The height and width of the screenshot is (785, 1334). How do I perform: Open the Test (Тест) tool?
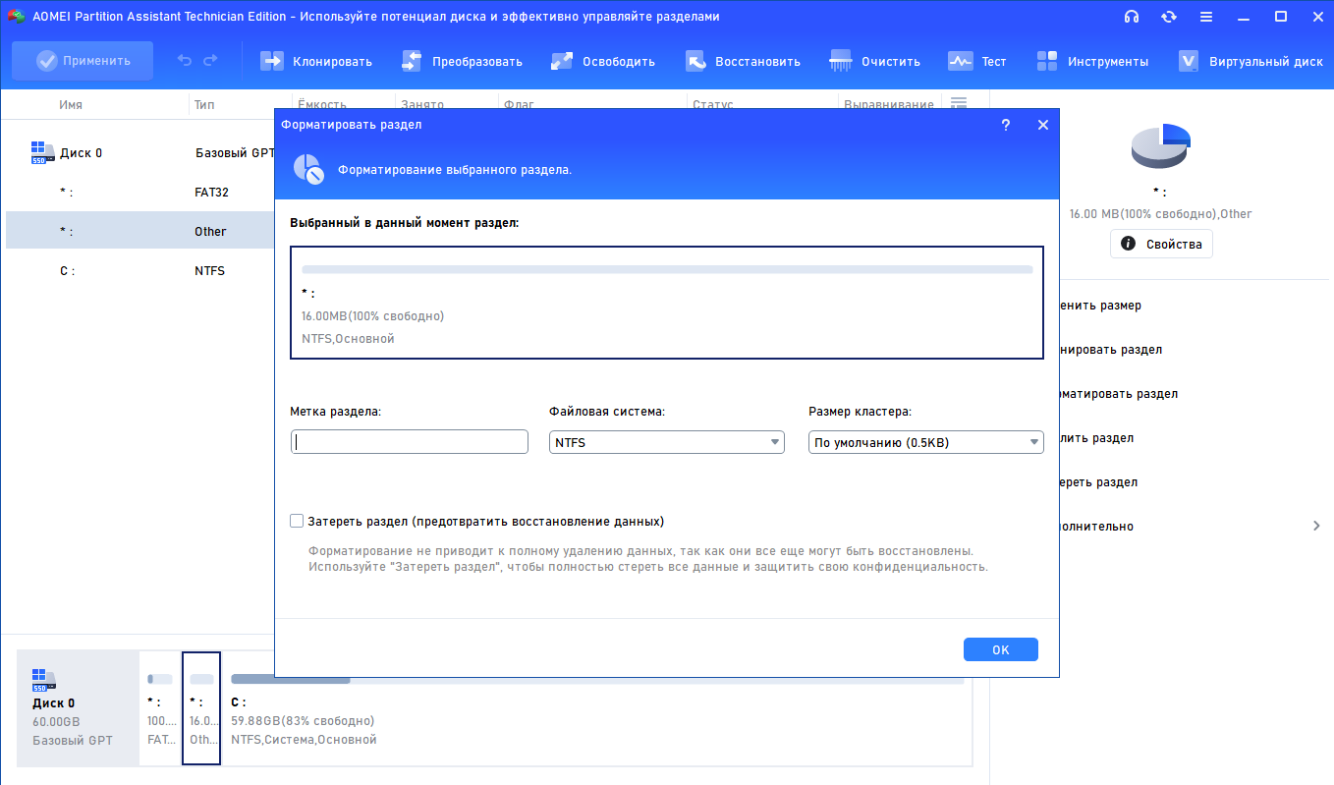point(960,61)
